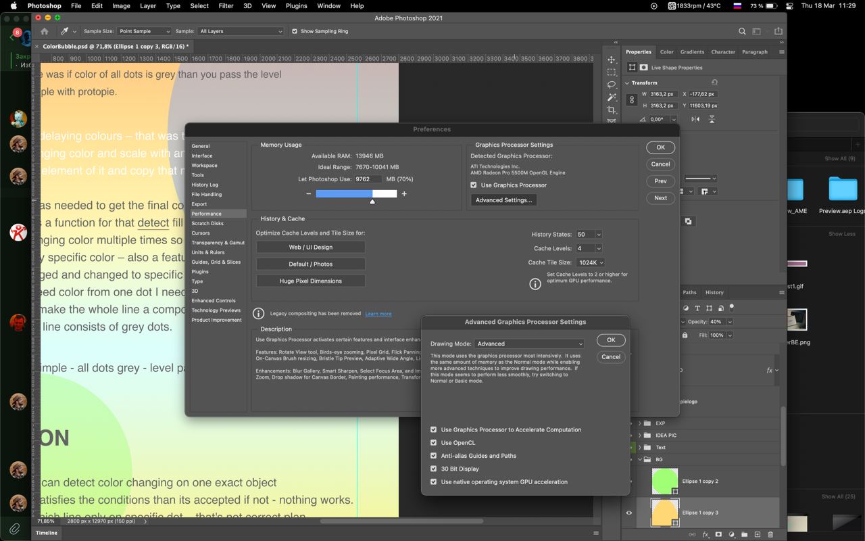Click the link width and height icon
The height and width of the screenshot is (541, 865).
pos(632,100)
